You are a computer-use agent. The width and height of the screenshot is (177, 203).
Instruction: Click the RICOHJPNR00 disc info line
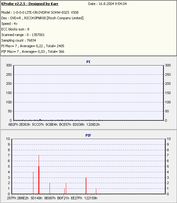tap(42, 18)
